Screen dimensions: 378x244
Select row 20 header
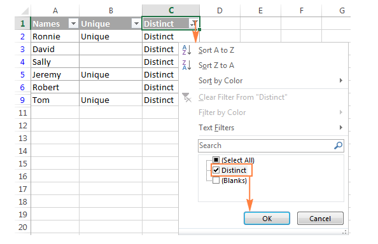pyautogui.click(x=22, y=227)
